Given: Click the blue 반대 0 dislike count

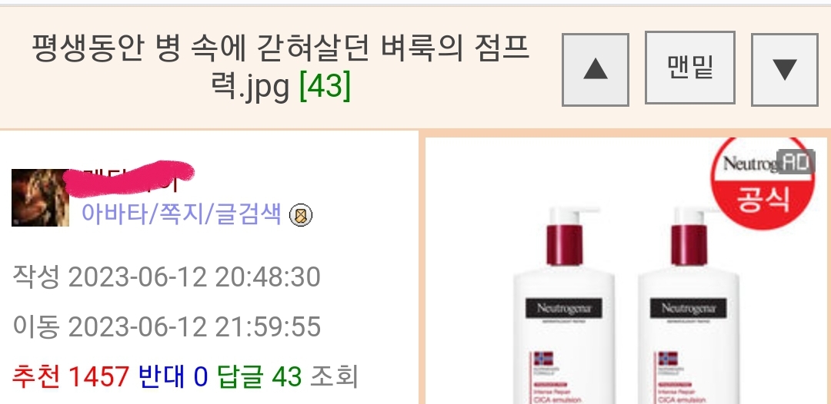Looking at the screenshot, I should click(x=173, y=376).
